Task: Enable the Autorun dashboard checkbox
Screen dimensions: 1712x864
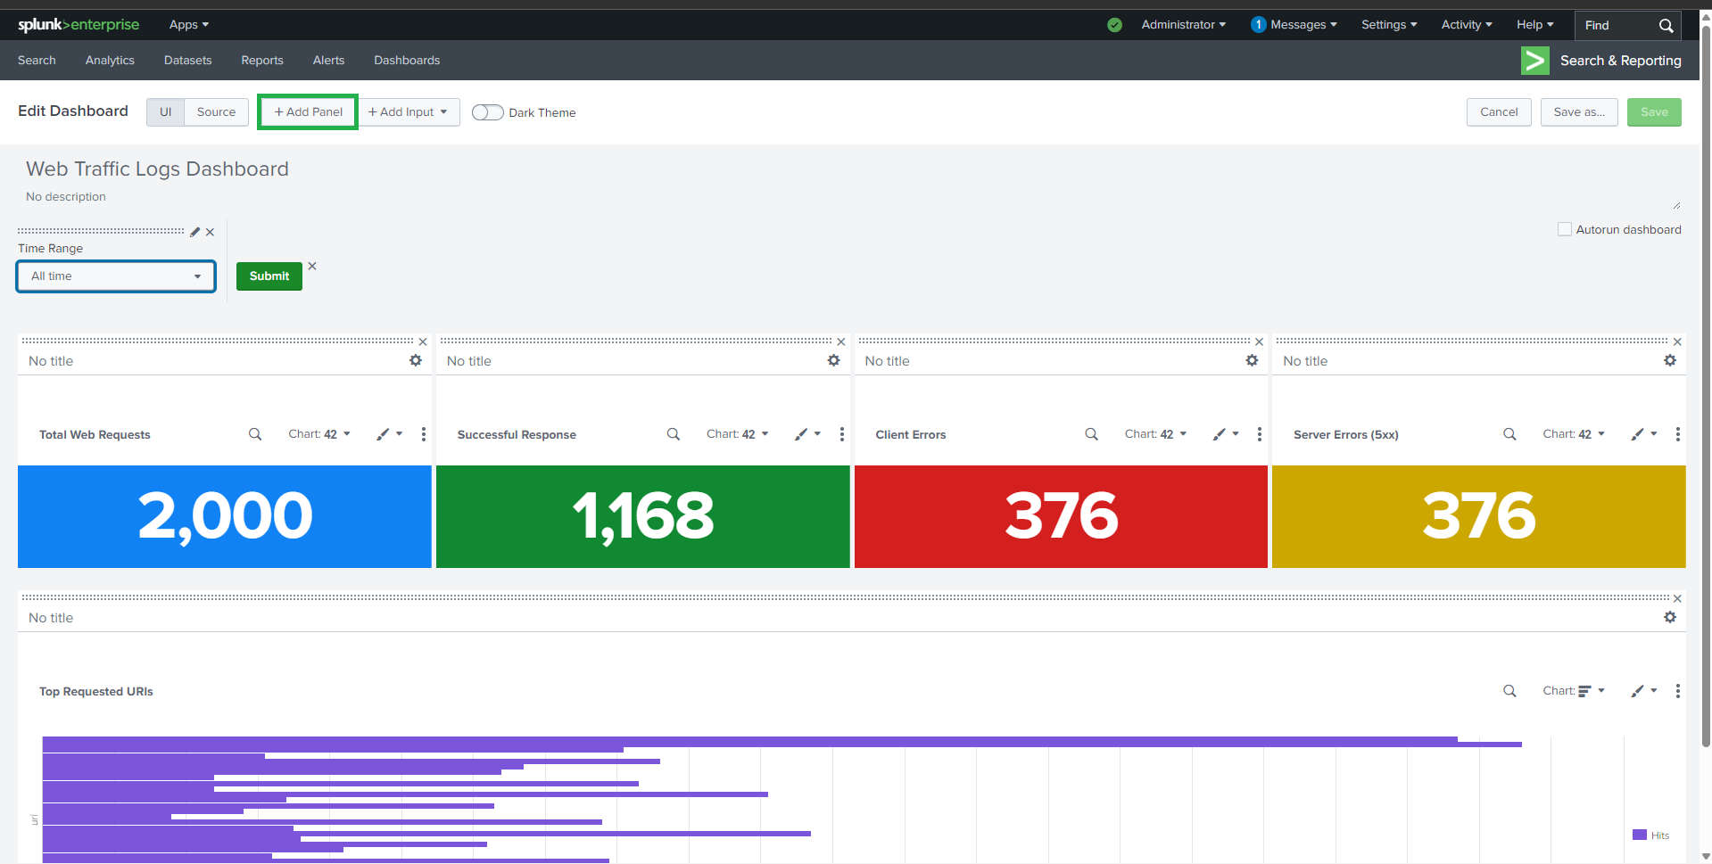Action: tap(1564, 229)
